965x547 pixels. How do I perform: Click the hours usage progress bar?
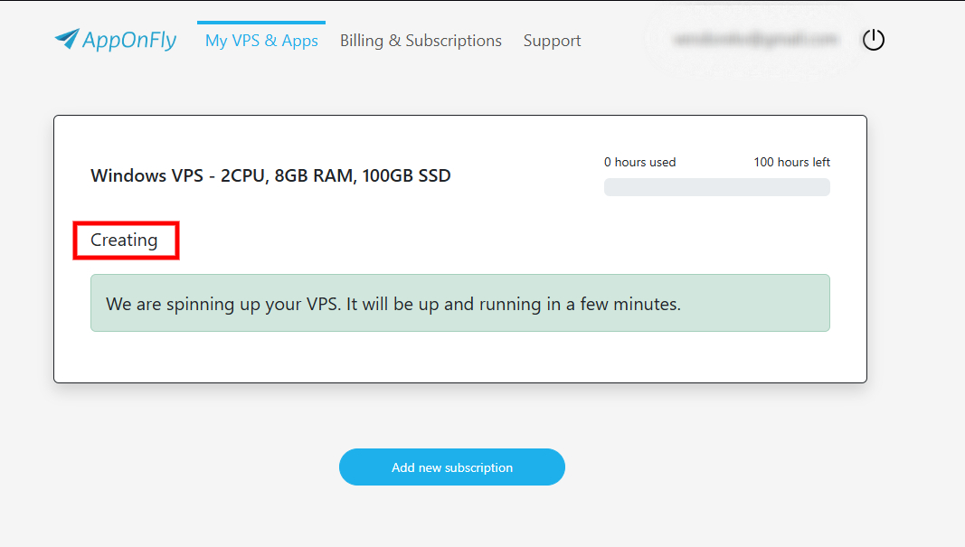click(x=716, y=187)
